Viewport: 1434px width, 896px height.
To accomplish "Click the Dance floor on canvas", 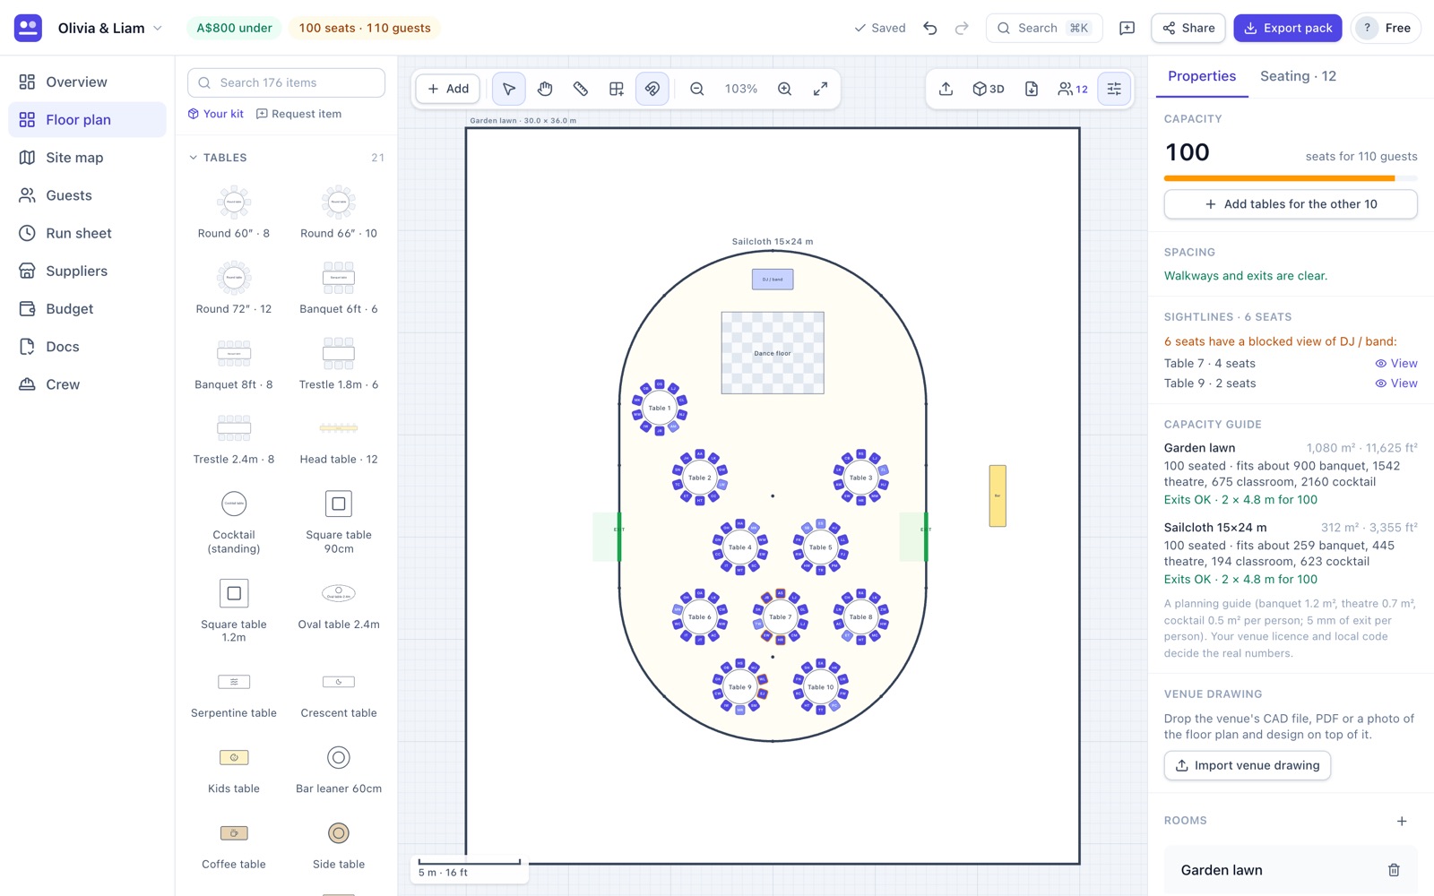I will point(773,353).
